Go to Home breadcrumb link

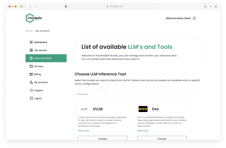[x=29, y=31]
